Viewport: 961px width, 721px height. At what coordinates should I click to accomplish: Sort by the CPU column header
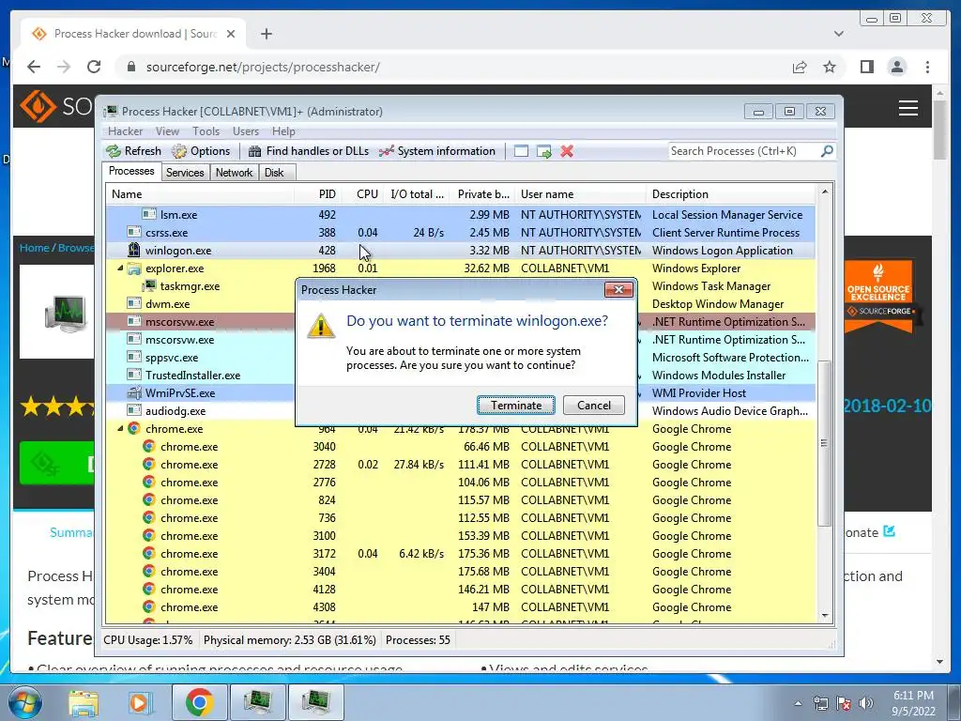[x=362, y=194]
